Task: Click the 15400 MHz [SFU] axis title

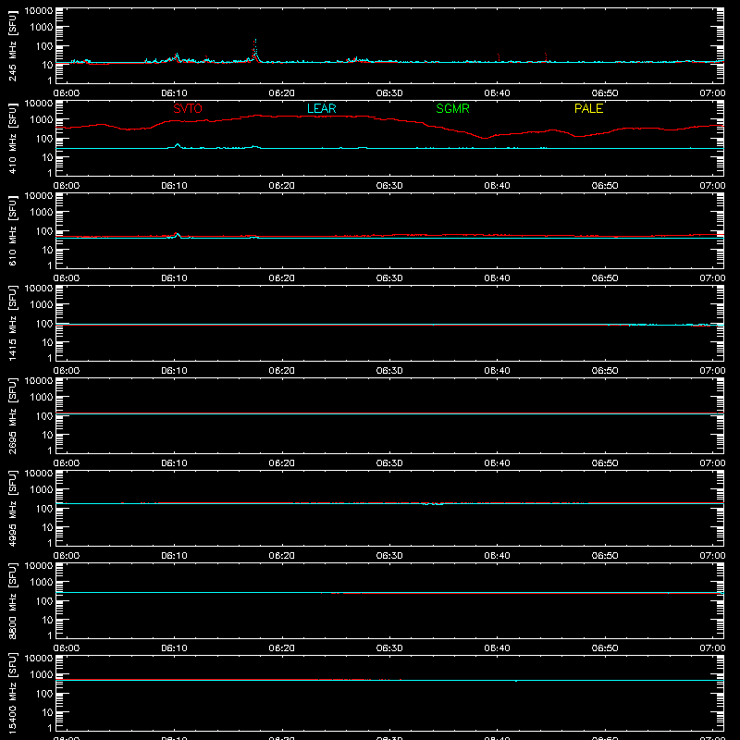Action: point(12,693)
